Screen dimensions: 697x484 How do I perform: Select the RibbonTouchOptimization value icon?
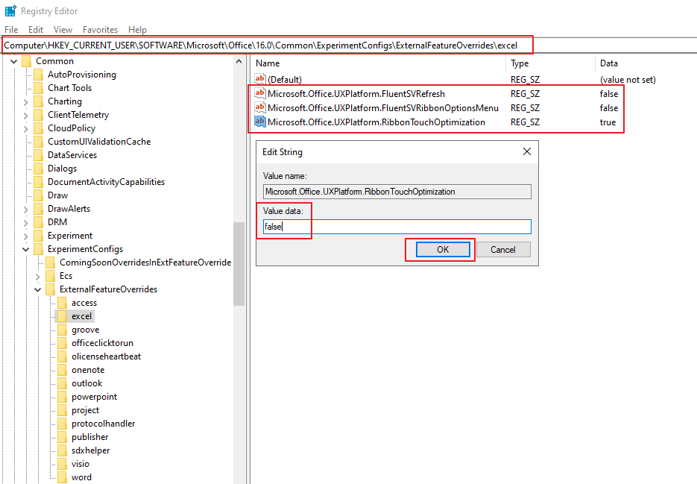pyautogui.click(x=260, y=122)
